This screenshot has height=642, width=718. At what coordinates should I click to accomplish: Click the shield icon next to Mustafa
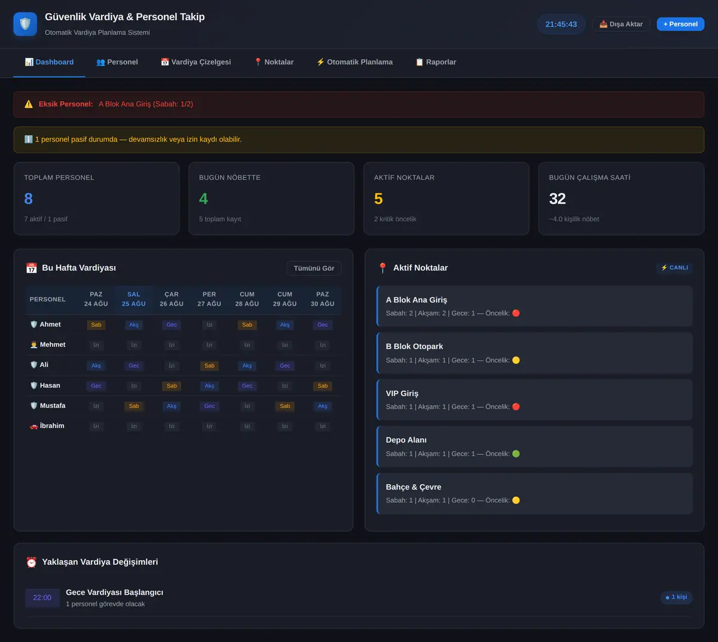[34, 406]
